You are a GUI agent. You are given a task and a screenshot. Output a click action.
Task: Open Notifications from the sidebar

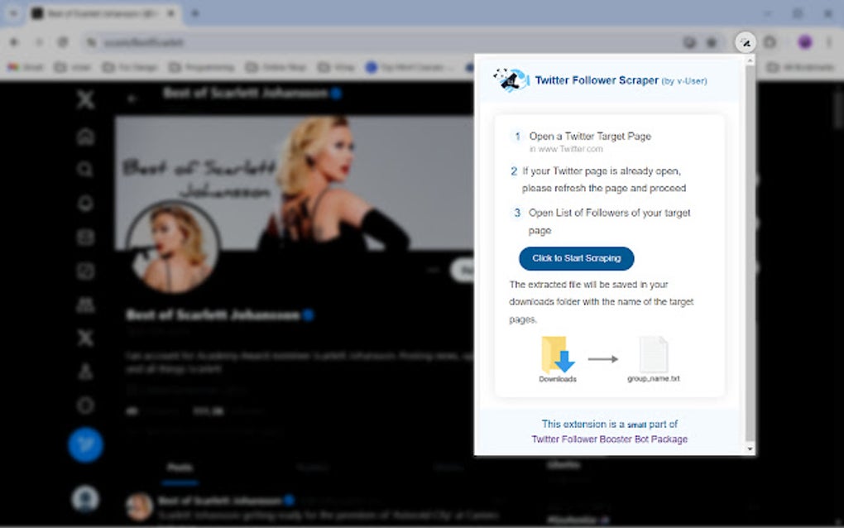[x=85, y=204]
